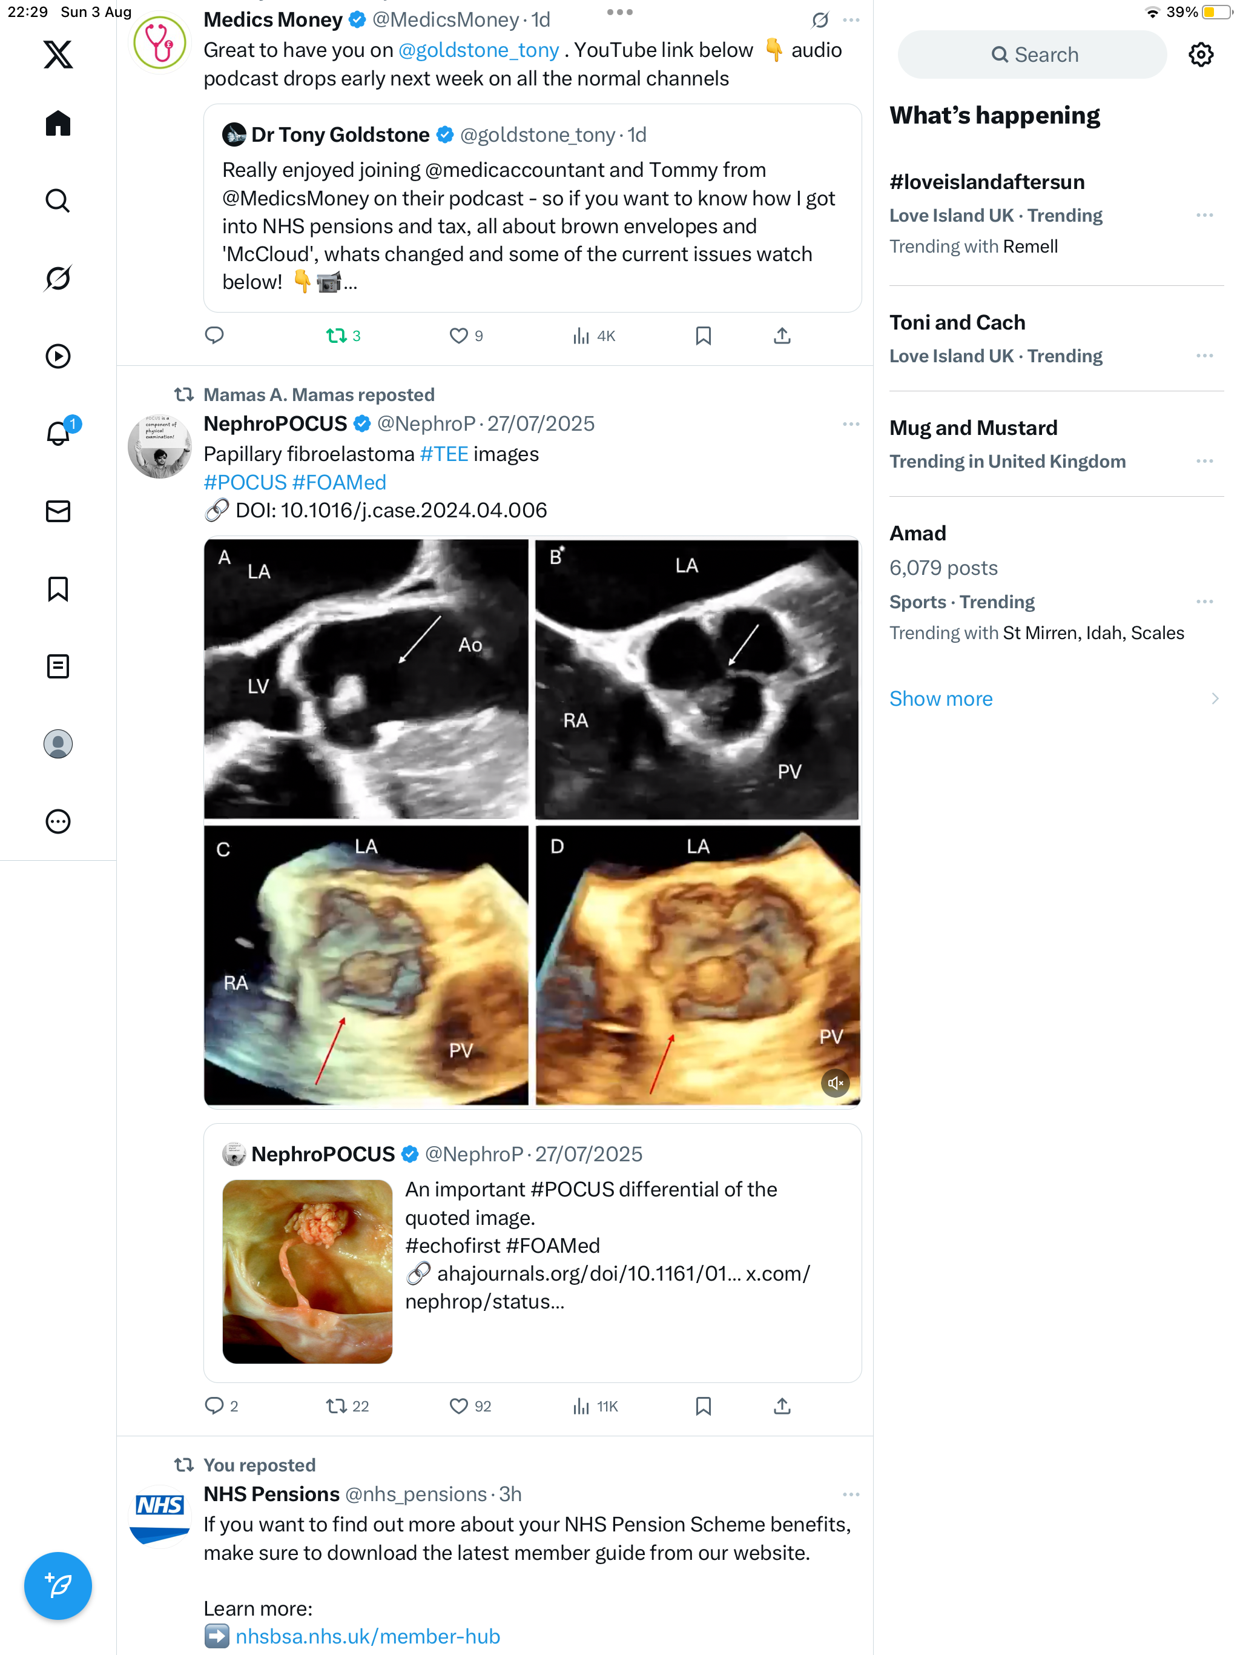The height and width of the screenshot is (1655, 1240).
Task: Open Messages envelope icon
Action: [x=58, y=511]
